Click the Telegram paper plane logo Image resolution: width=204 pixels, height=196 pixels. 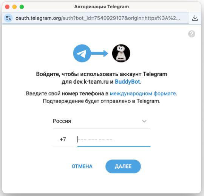pyautogui.click(x=82, y=54)
